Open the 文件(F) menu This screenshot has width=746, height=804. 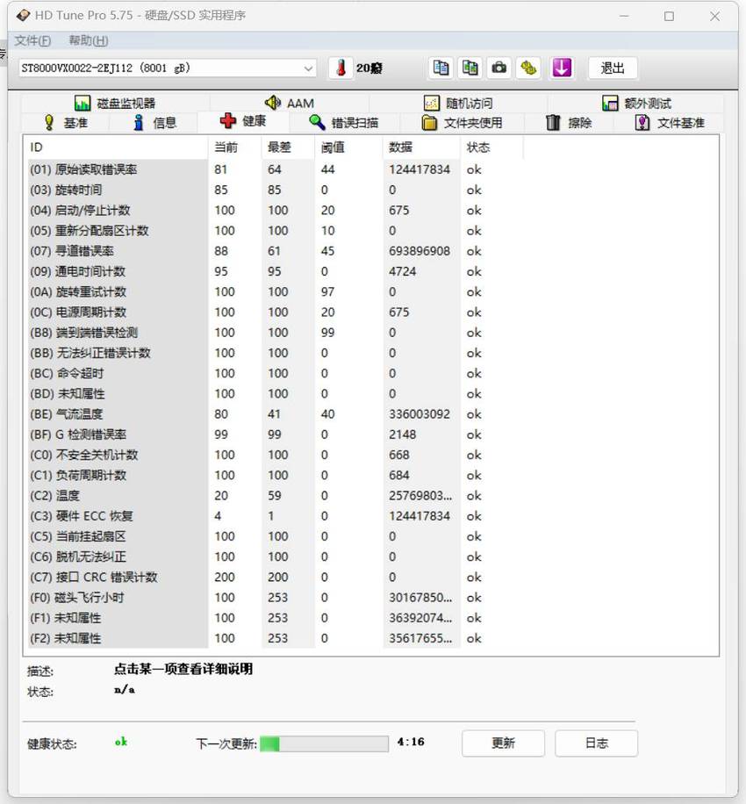tap(32, 40)
